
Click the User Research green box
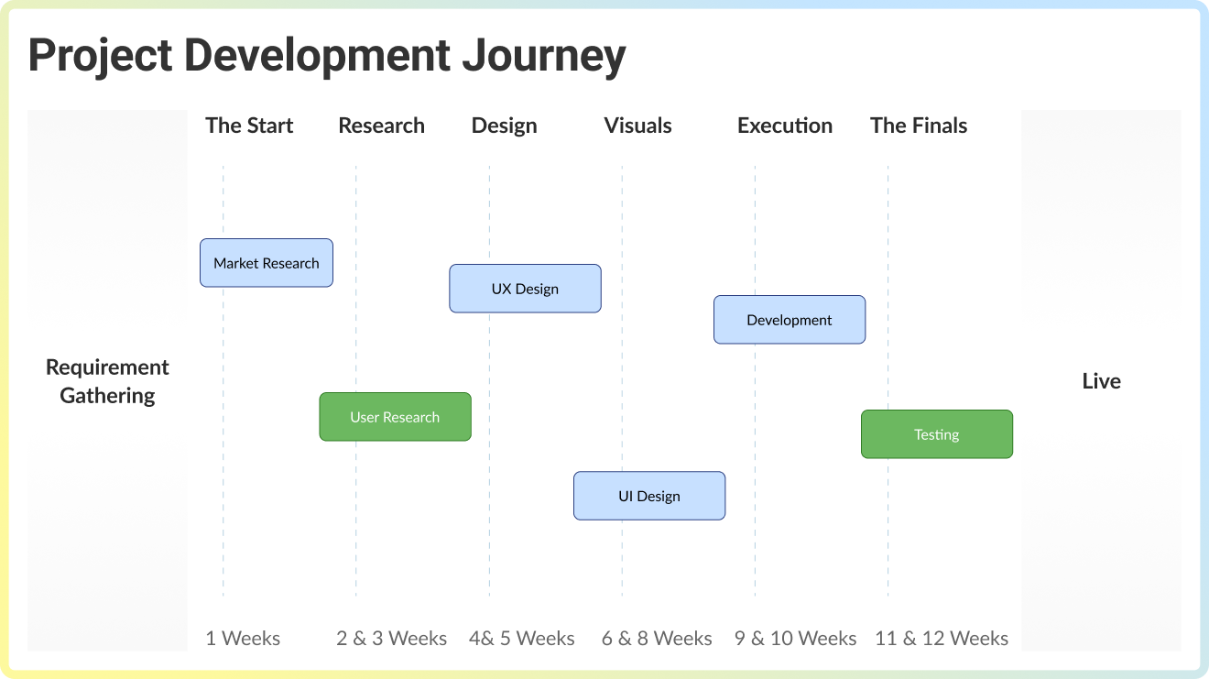click(x=395, y=417)
